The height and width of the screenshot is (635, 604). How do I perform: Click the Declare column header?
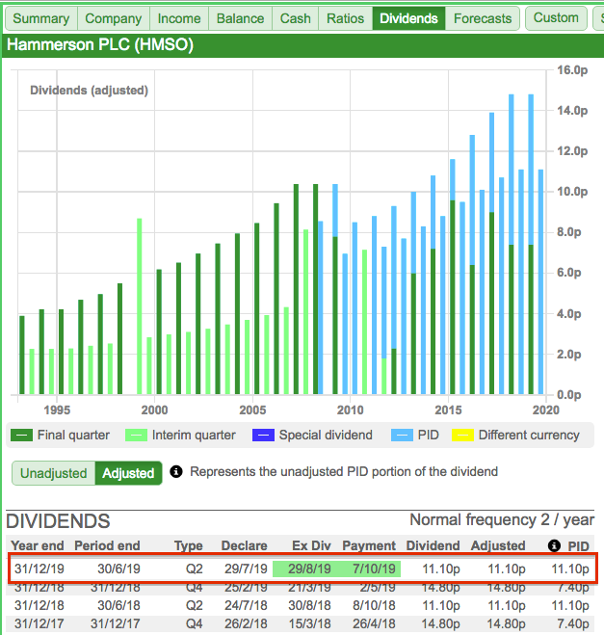pyautogui.click(x=244, y=545)
